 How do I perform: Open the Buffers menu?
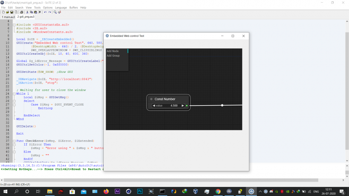pyautogui.click(x=74, y=7)
